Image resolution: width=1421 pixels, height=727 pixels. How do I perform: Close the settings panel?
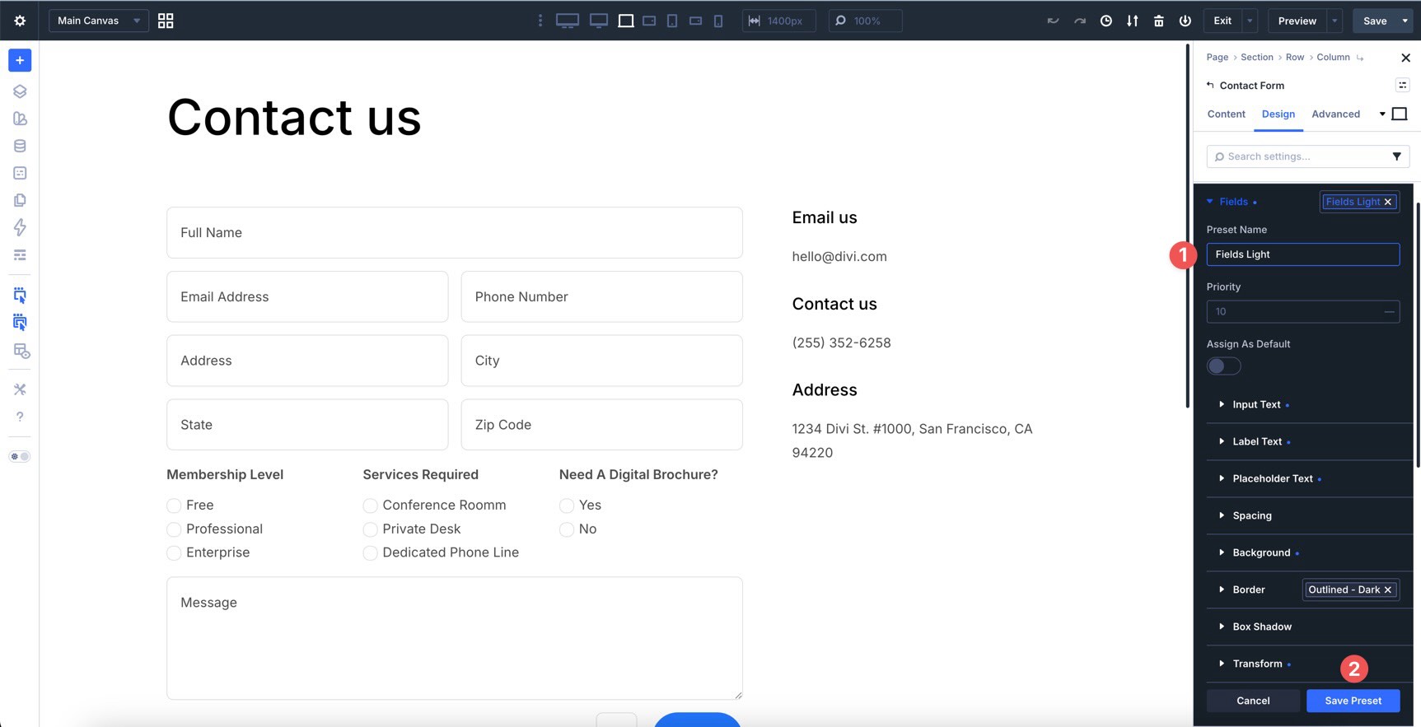(x=1405, y=58)
